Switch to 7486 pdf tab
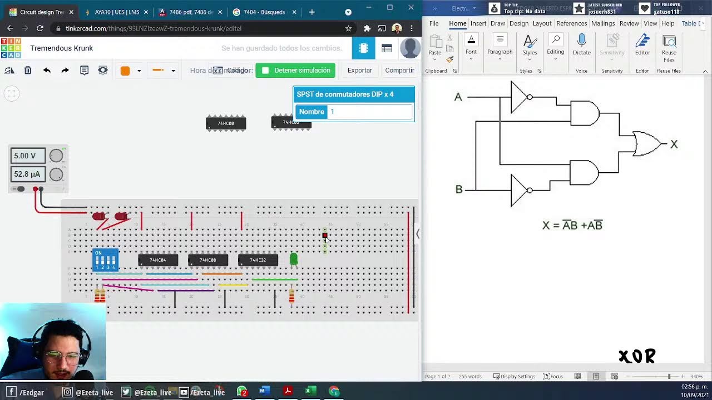The image size is (712, 400). point(190,12)
